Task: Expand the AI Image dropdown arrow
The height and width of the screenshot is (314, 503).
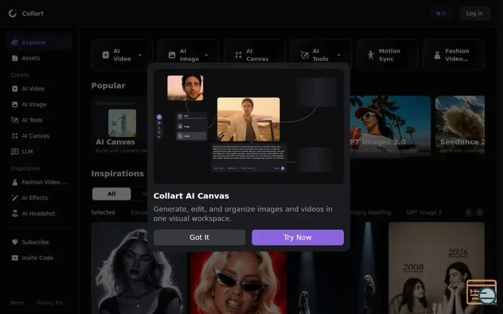Action: pyautogui.click(x=206, y=55)
